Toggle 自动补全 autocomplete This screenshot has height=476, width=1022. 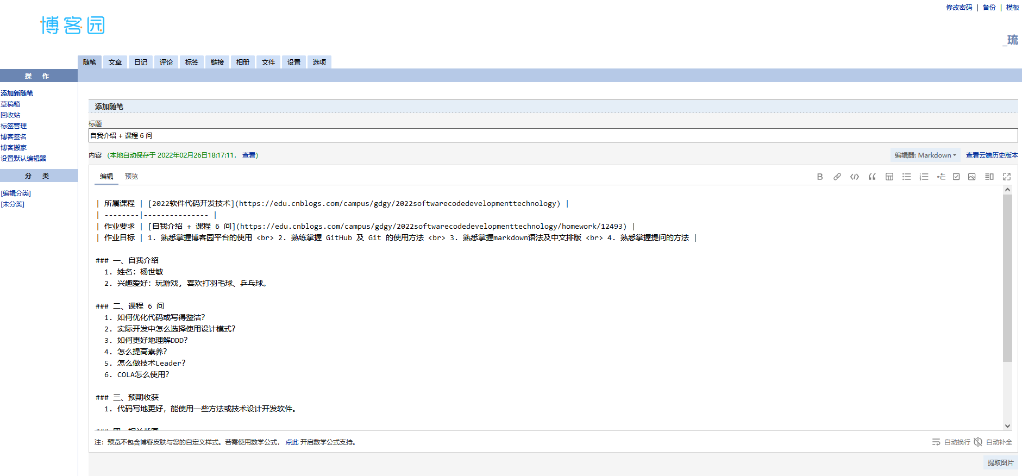point(993,442)
